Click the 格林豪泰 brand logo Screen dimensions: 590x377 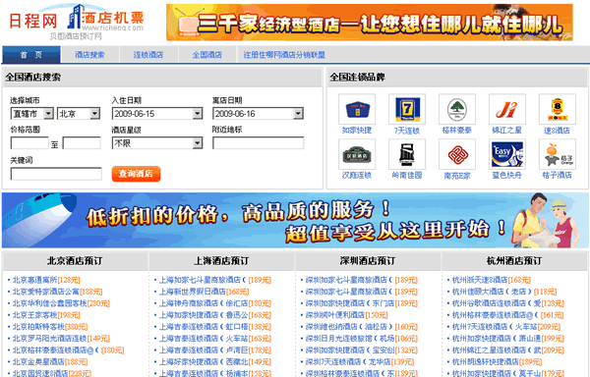[x=457, y=109]
